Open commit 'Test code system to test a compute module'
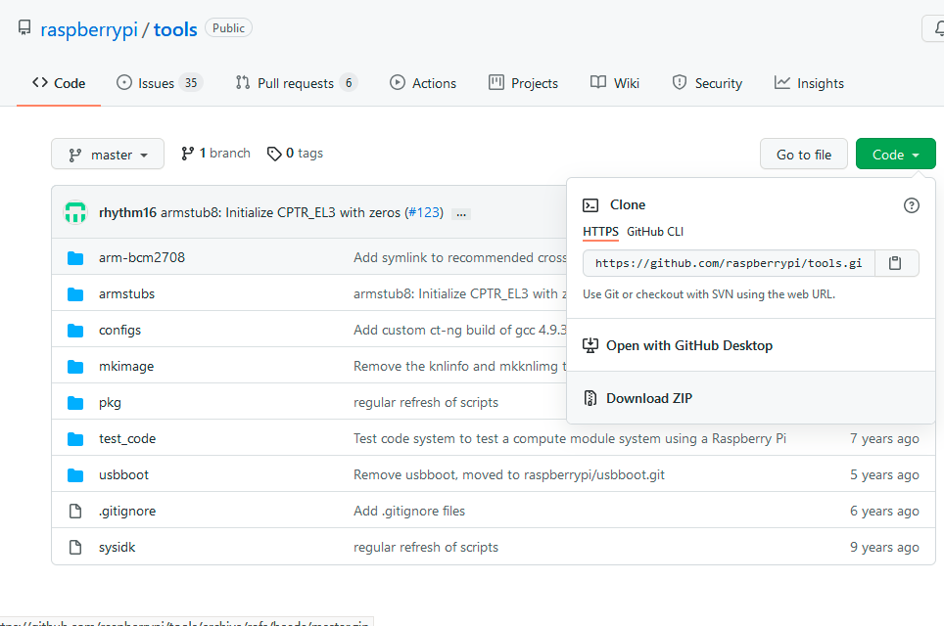The width and height of the screenshot is (944, 626). coord(570,438)
